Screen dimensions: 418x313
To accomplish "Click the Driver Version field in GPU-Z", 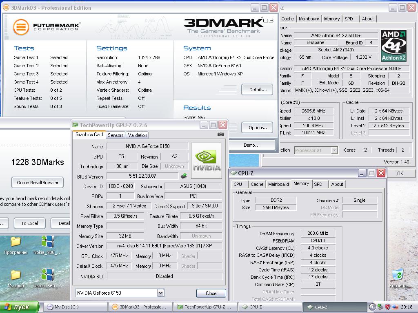I will click(x=165, y=246).
